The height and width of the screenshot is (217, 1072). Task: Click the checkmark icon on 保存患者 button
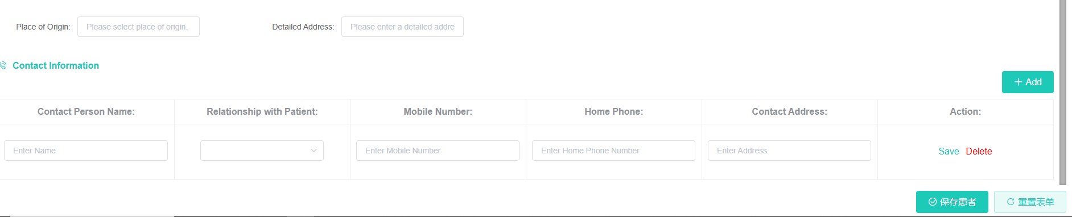[x=933, y=202]
